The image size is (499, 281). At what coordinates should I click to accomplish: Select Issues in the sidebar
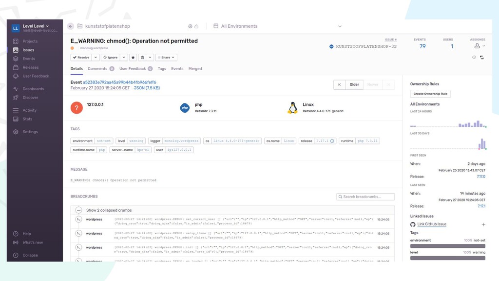click(28, 50)
